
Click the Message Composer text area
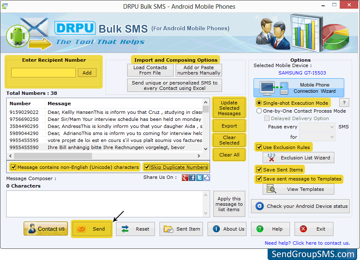click(x=104, y=204)
